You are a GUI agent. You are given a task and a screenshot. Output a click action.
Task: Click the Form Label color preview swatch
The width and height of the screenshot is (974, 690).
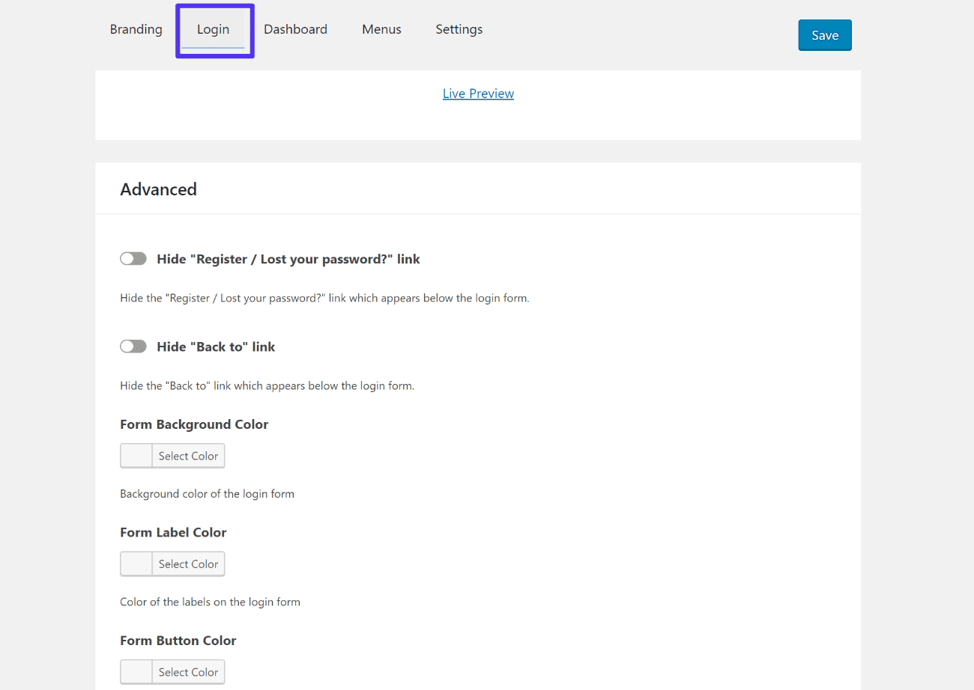coord(135,564)
